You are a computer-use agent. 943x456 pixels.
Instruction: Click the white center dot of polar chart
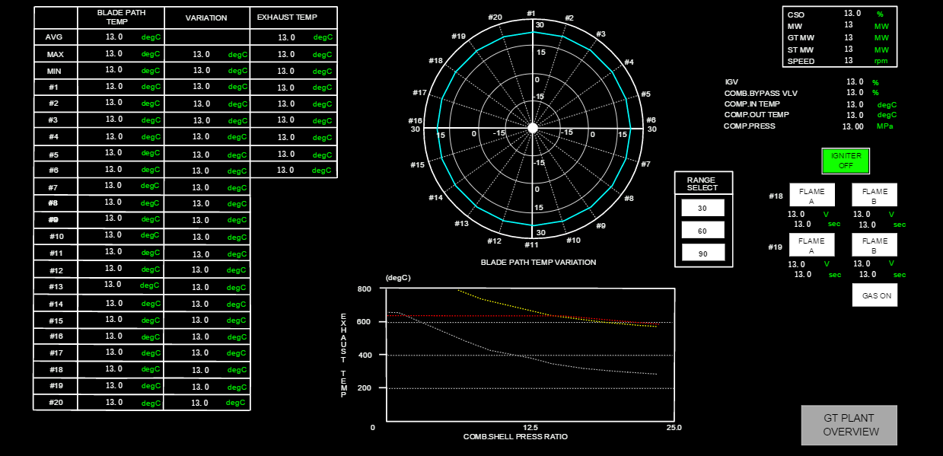[533, 128]
